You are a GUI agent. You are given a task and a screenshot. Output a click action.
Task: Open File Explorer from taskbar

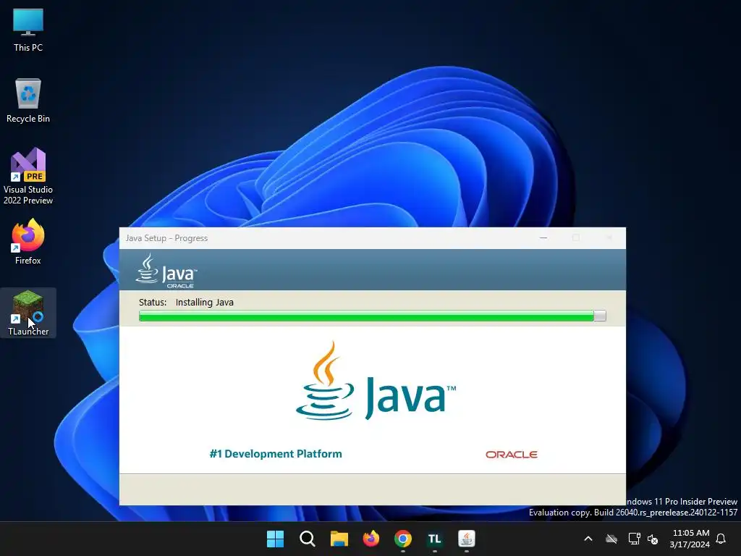click(339, 539)
